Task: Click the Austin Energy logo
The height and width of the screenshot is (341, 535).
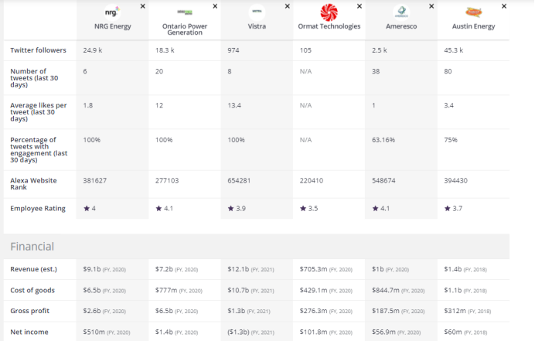Action: click(473, 12)
